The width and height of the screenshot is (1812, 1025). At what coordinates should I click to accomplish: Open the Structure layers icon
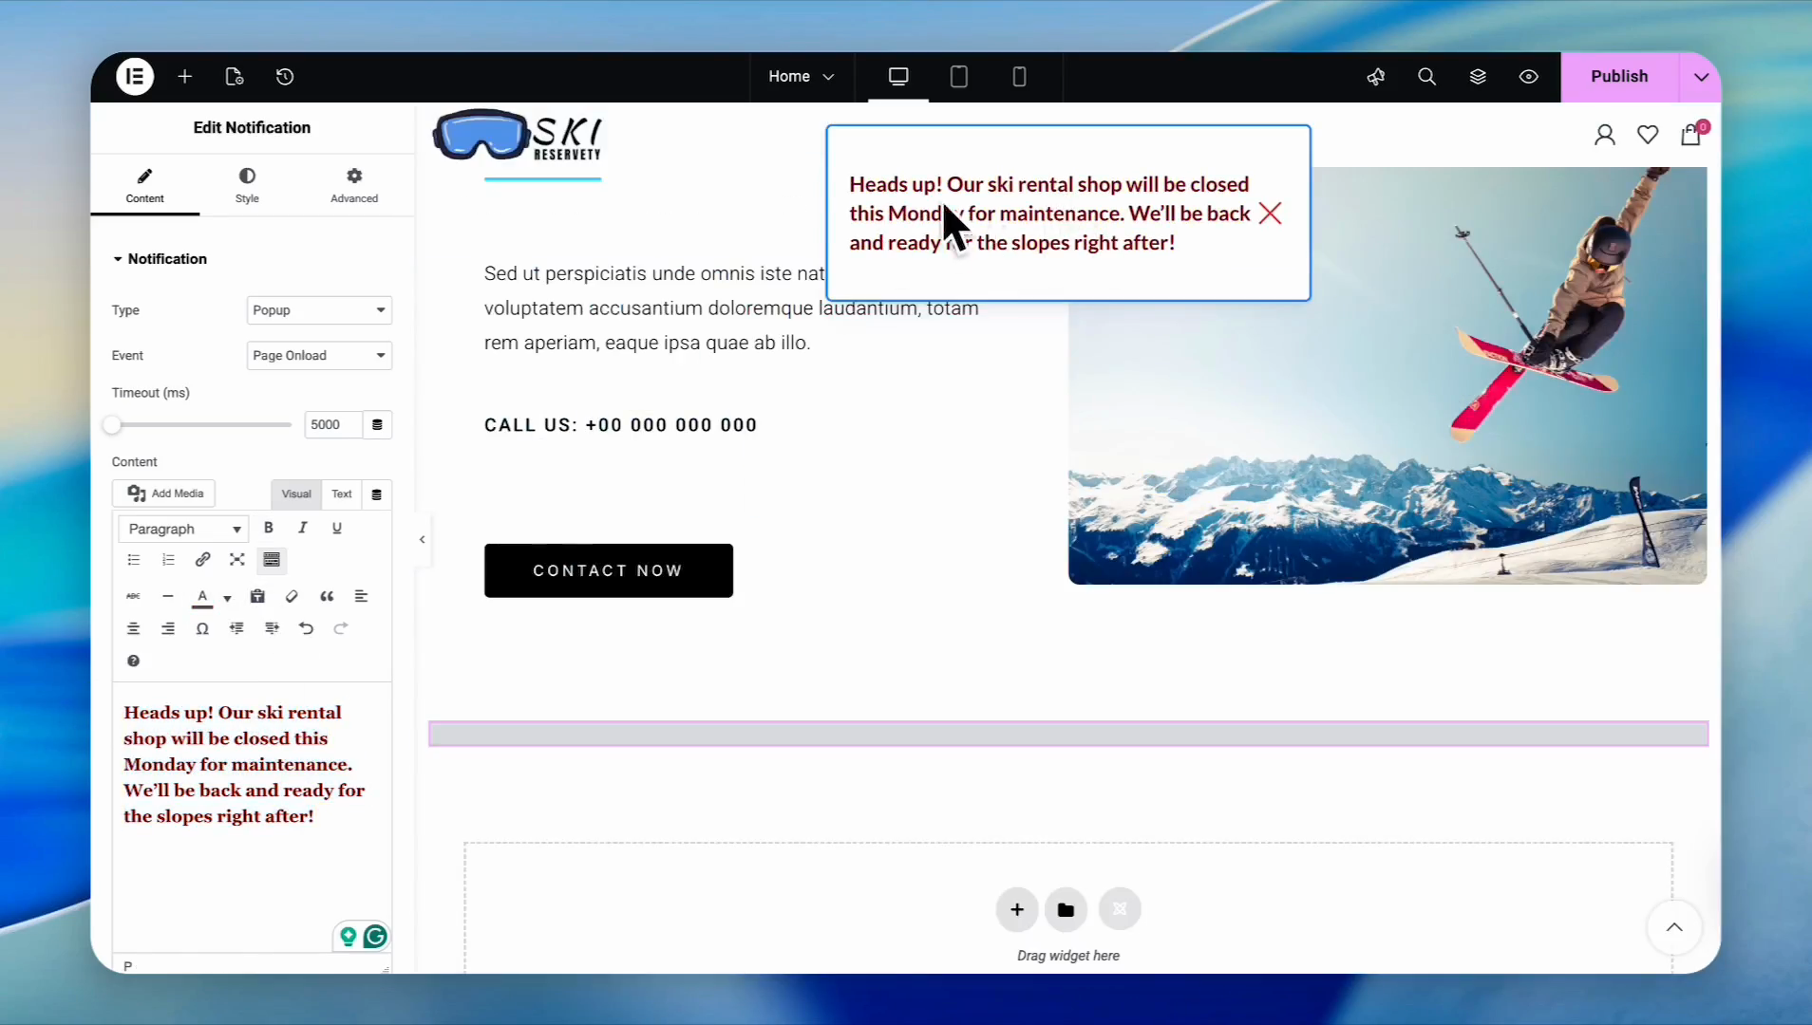coord(1478,77)
